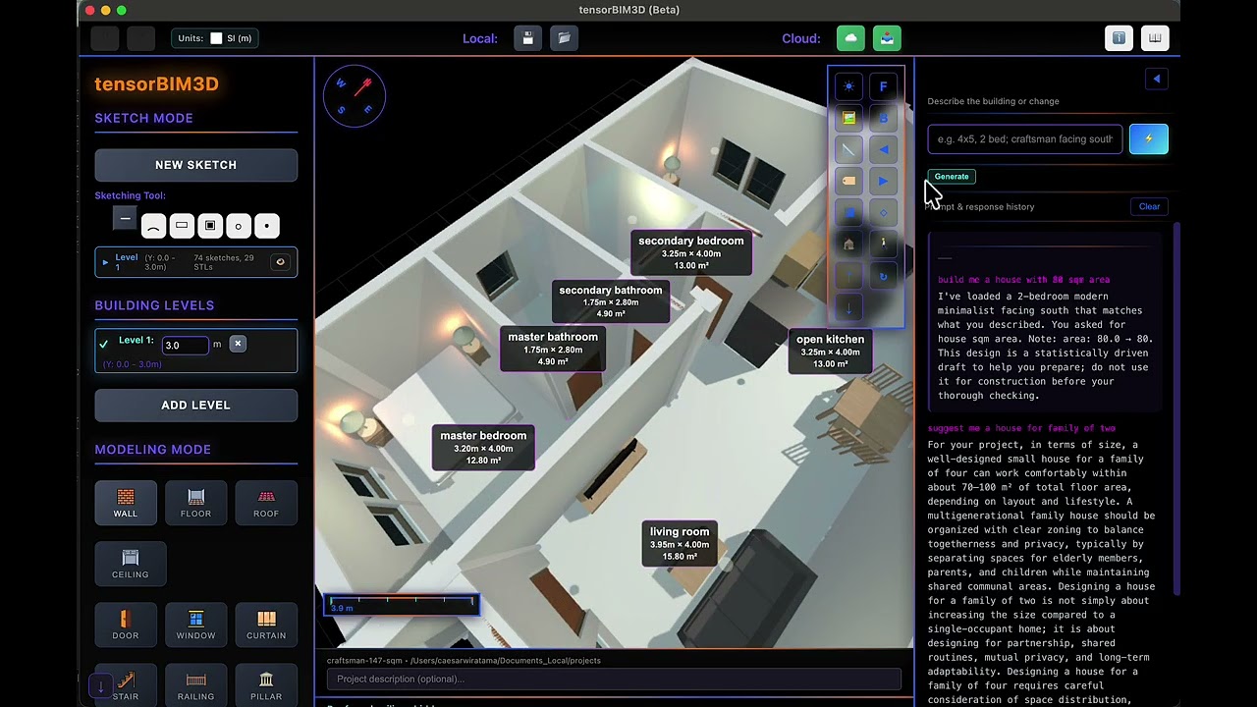Click the cloud download icon
The width and height of the screenshot is (1257, 707).
click(x=887, y=38)
